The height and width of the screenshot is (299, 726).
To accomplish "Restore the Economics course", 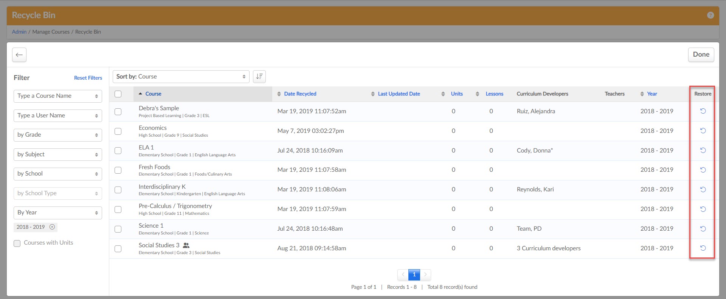I will [x=703, y=131].
